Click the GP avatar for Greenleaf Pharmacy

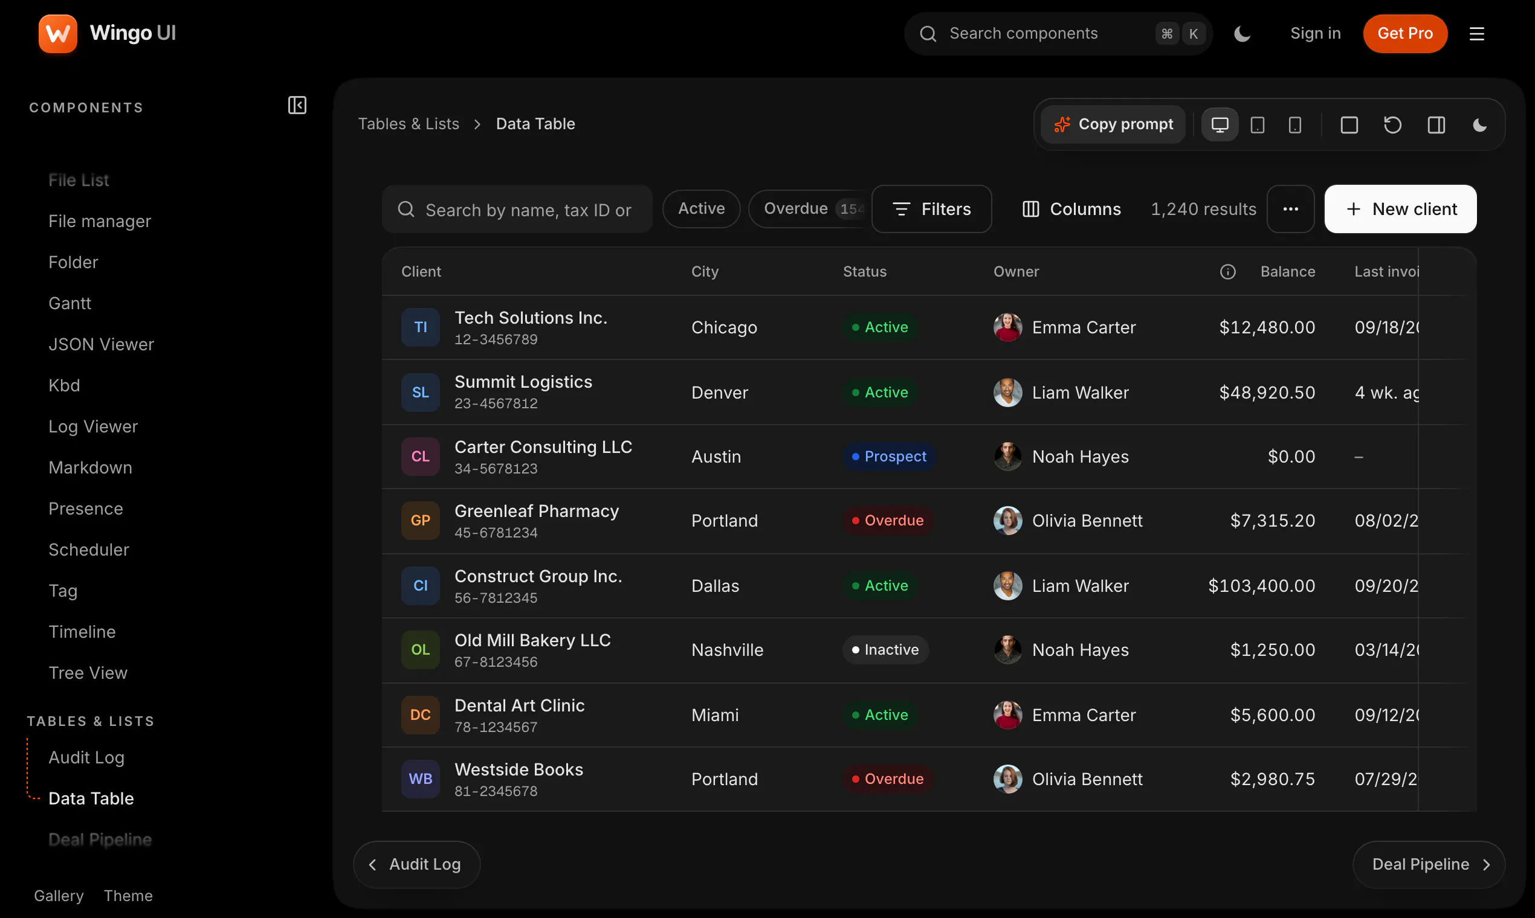(420, 521)
